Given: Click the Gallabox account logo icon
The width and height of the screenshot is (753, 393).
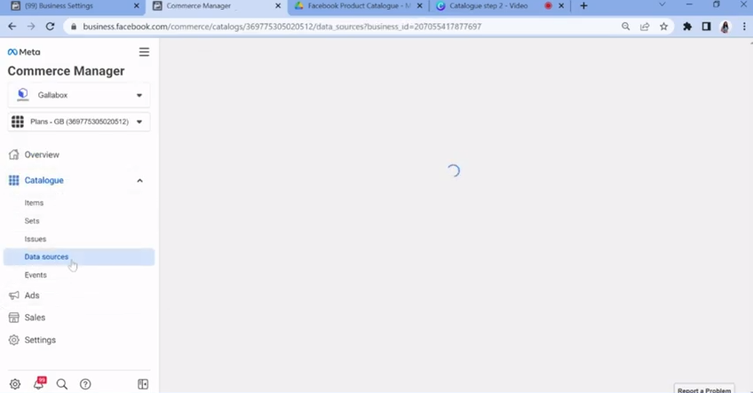Looking at the screenshot, I should click(22, 95).
